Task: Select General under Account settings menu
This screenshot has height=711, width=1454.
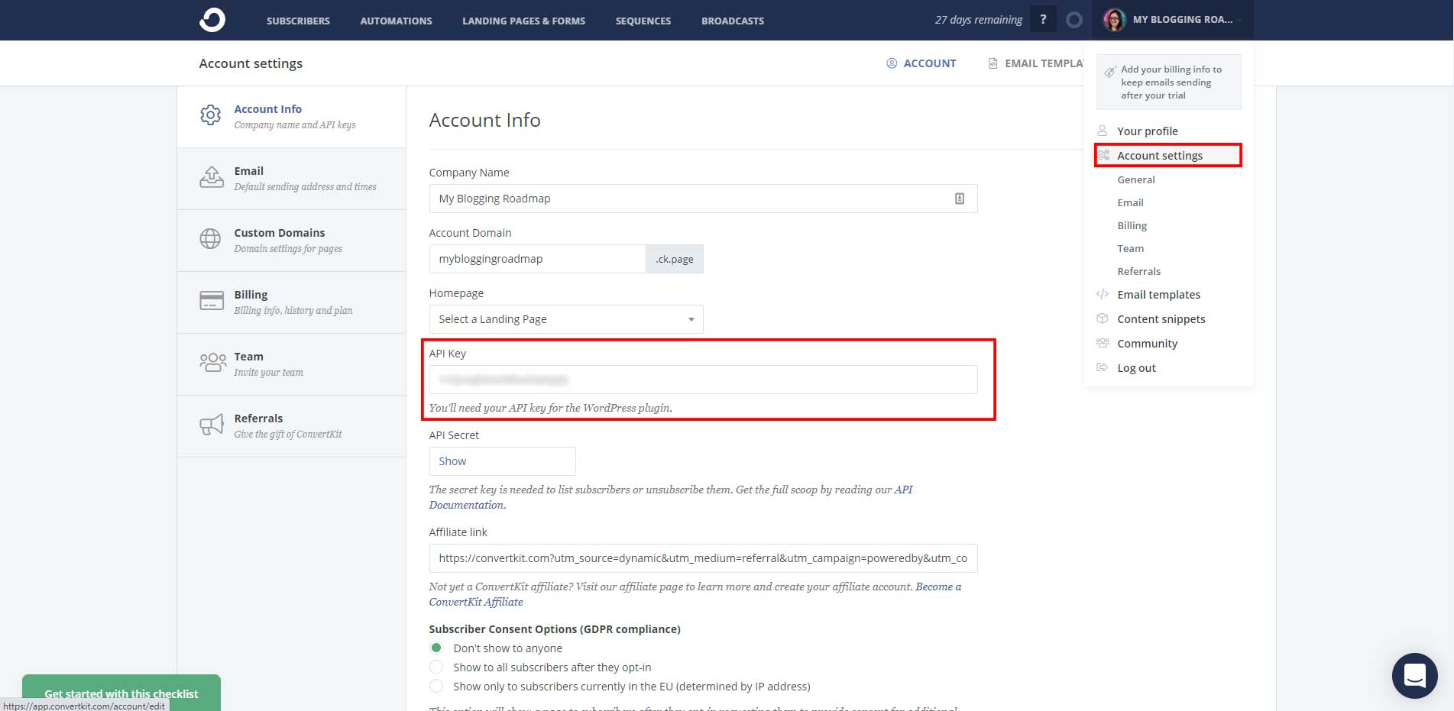Action: pyautogui.click(x=1136, y=179)
